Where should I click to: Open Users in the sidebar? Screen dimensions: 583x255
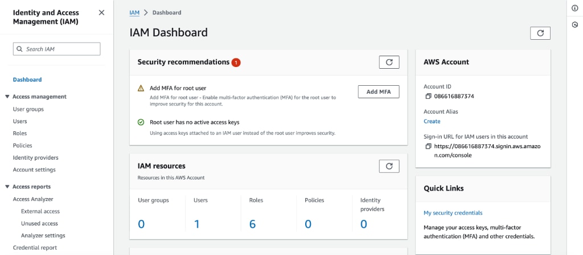click(x=20, y=121)
